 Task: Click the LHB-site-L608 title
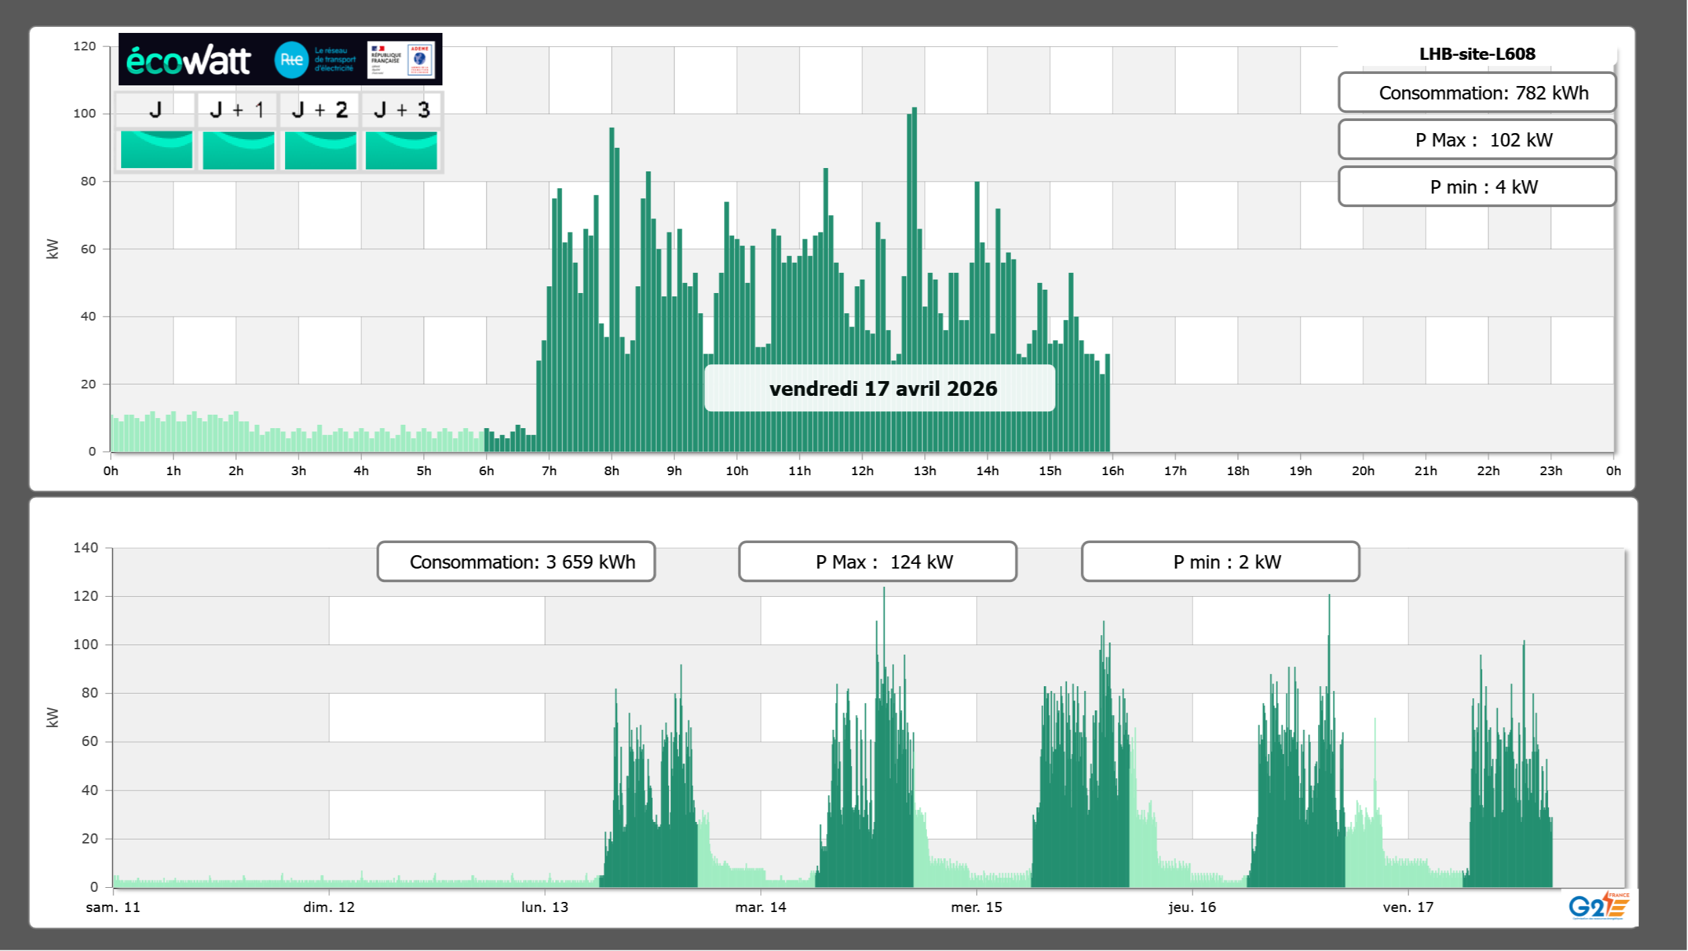1476,54
